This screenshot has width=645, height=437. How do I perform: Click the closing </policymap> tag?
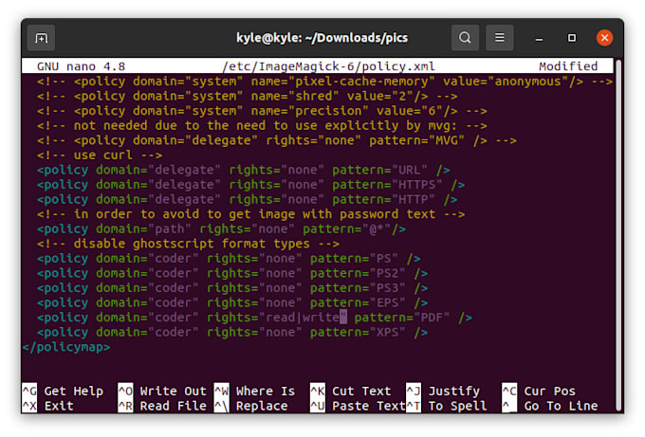pyautogui.click(x=66, y=347)
